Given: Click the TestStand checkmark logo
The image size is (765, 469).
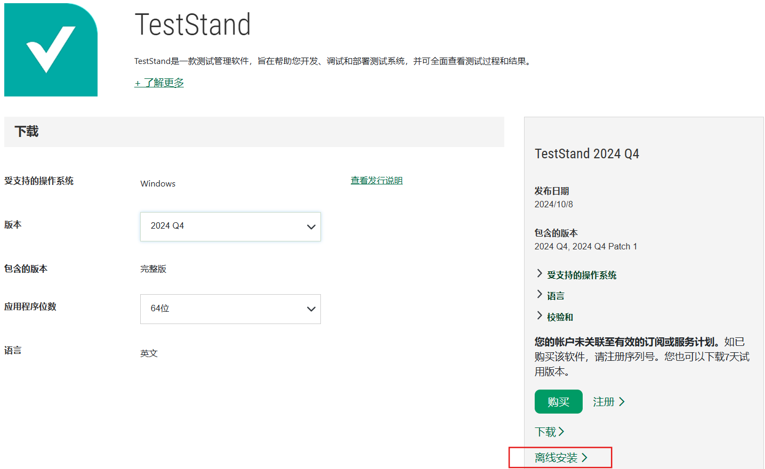Looking at the screenshot, I should coord(51,50).
